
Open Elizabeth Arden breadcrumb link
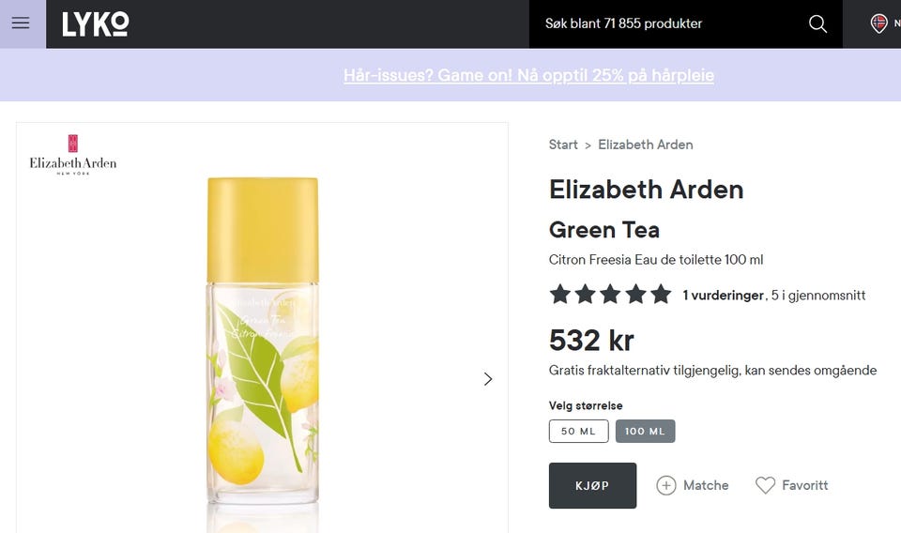coord(646,145)
